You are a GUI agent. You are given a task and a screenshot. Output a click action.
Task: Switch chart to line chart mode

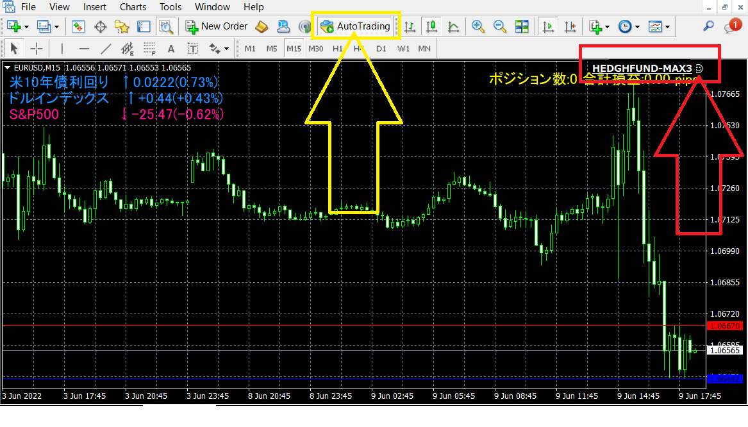pos(453,27)
